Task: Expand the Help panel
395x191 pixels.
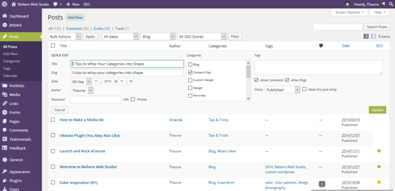Action: (380, 12)
